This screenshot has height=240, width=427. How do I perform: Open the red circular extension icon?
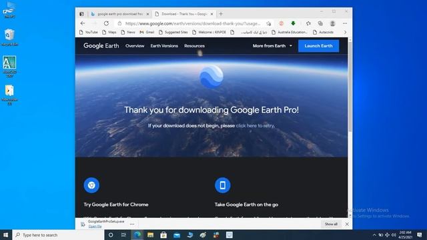pyautogui.click(x=282, y=24)
